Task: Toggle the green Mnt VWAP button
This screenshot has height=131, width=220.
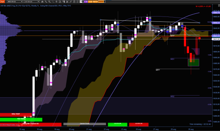Action: (x=21, y=119)
